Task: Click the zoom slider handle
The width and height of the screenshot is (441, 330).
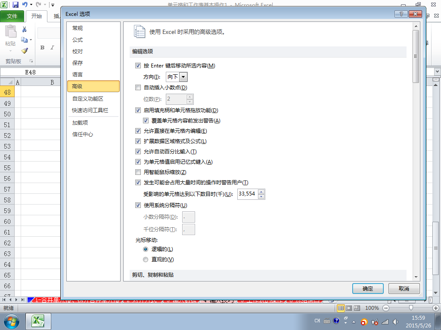Action: 411,308
